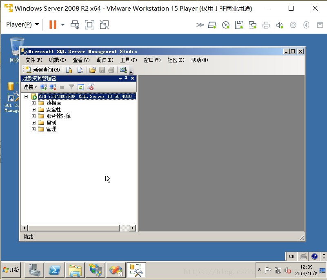Open the 窗口(W) menu
The image size is (327, 280).
pos(152,60)
